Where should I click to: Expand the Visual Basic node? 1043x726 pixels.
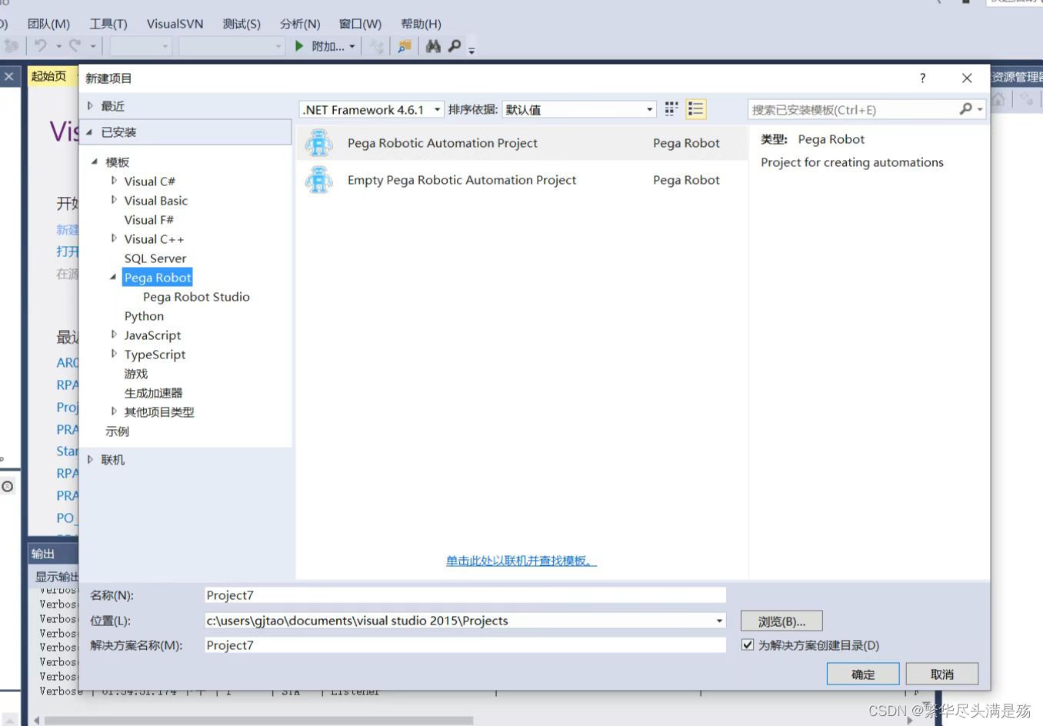[x=114, y=200]
